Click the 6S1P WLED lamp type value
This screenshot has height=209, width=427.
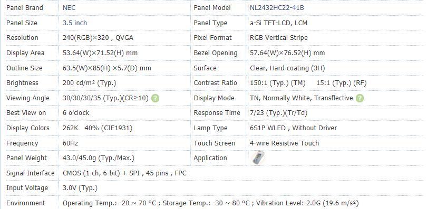(293, 128)
